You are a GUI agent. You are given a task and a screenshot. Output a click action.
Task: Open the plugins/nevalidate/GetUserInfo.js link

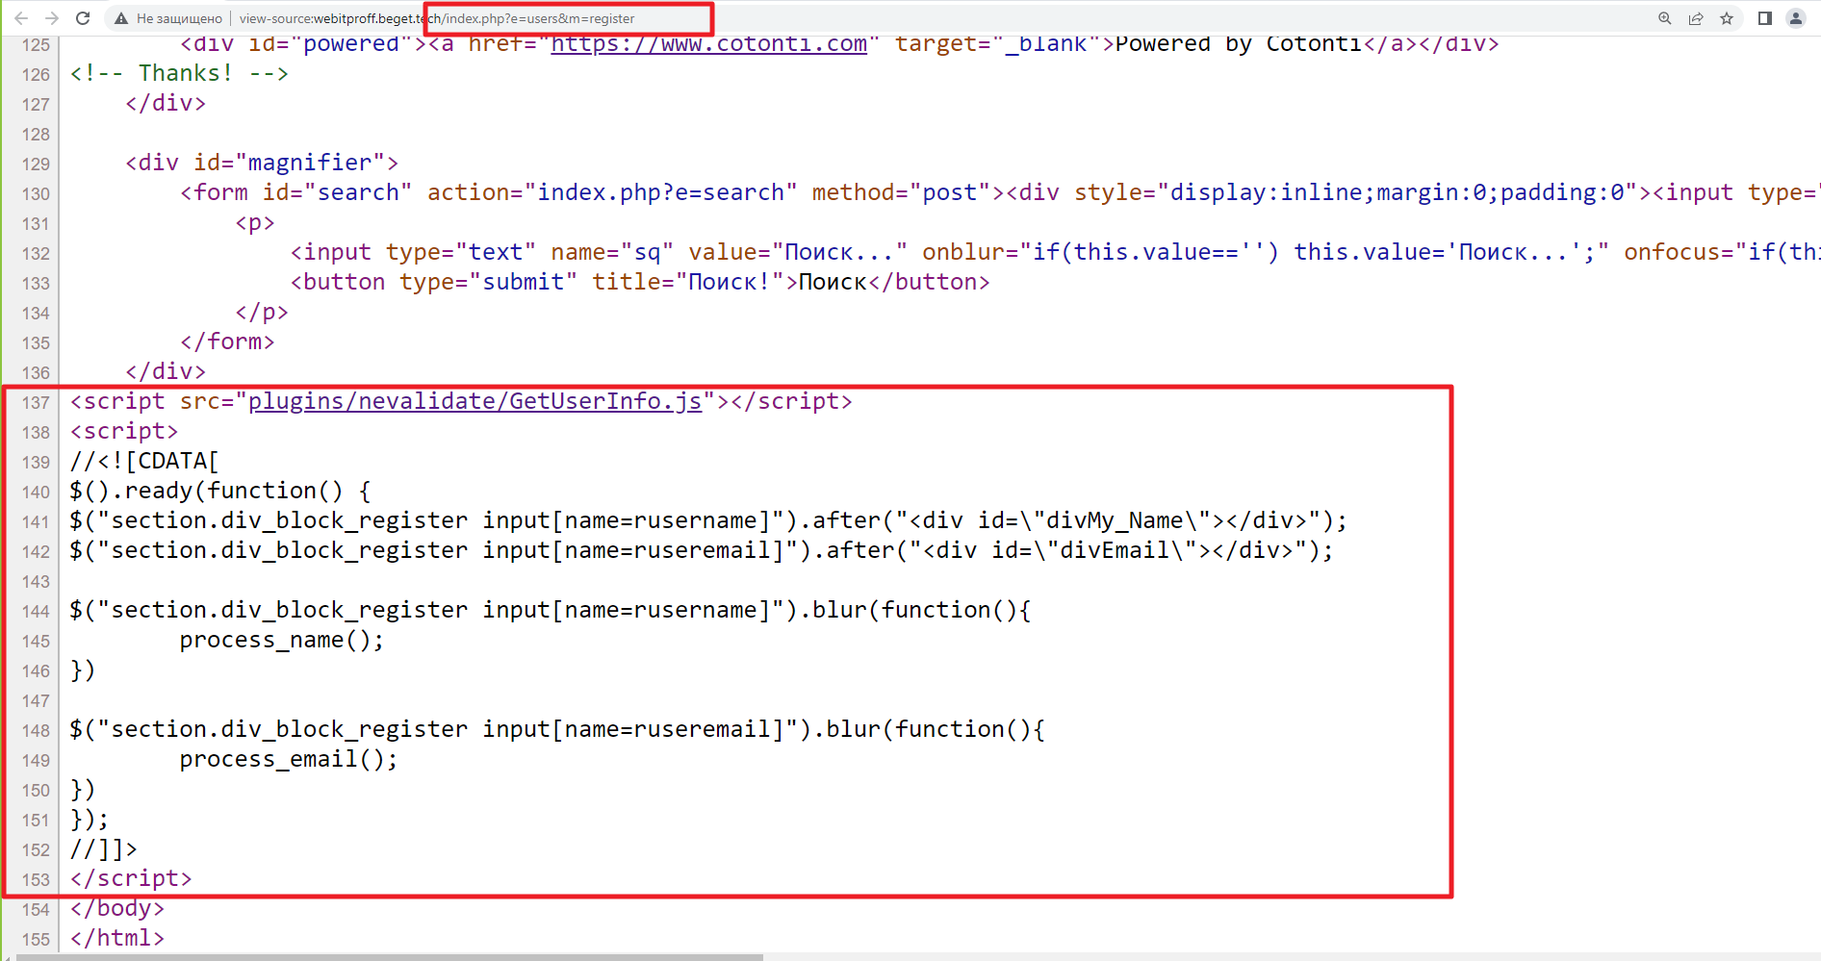474,401
